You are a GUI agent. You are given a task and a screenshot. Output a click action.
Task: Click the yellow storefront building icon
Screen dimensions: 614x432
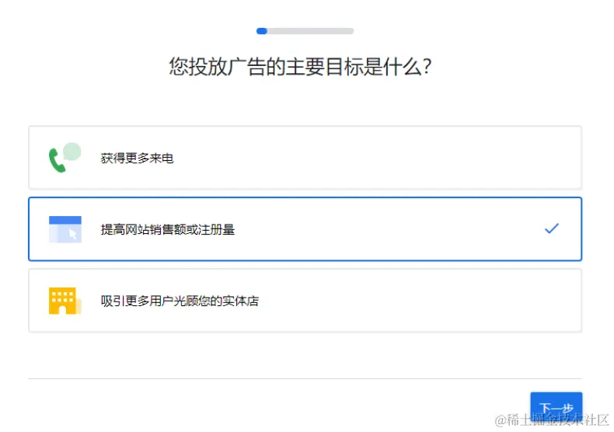coord(65,301)
